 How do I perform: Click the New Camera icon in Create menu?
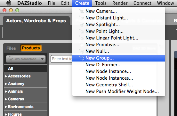click(x=82, y=11)
